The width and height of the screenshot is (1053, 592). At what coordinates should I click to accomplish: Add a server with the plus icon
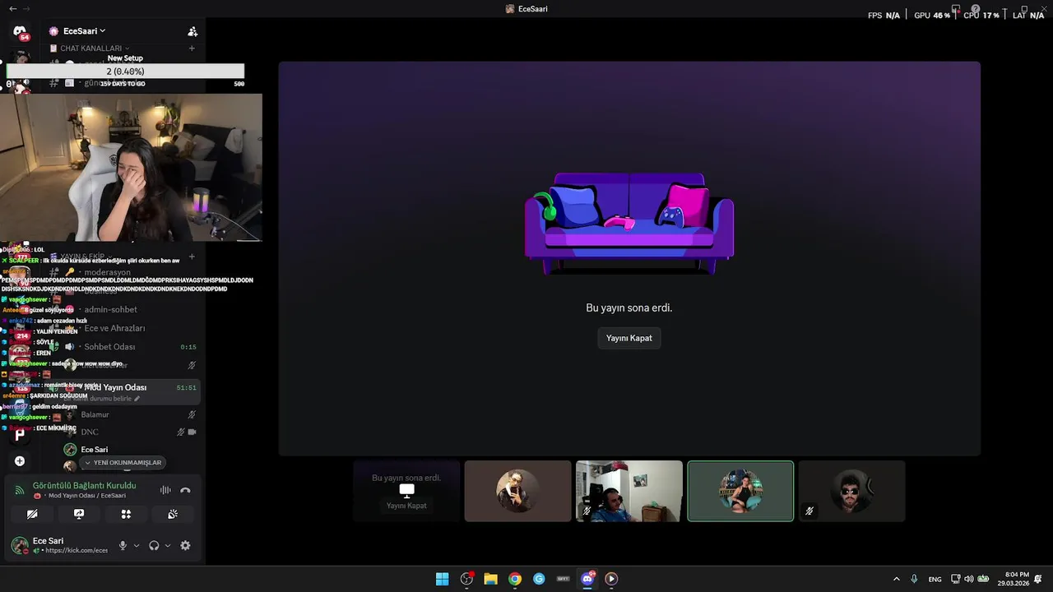[x=20, y=461]
